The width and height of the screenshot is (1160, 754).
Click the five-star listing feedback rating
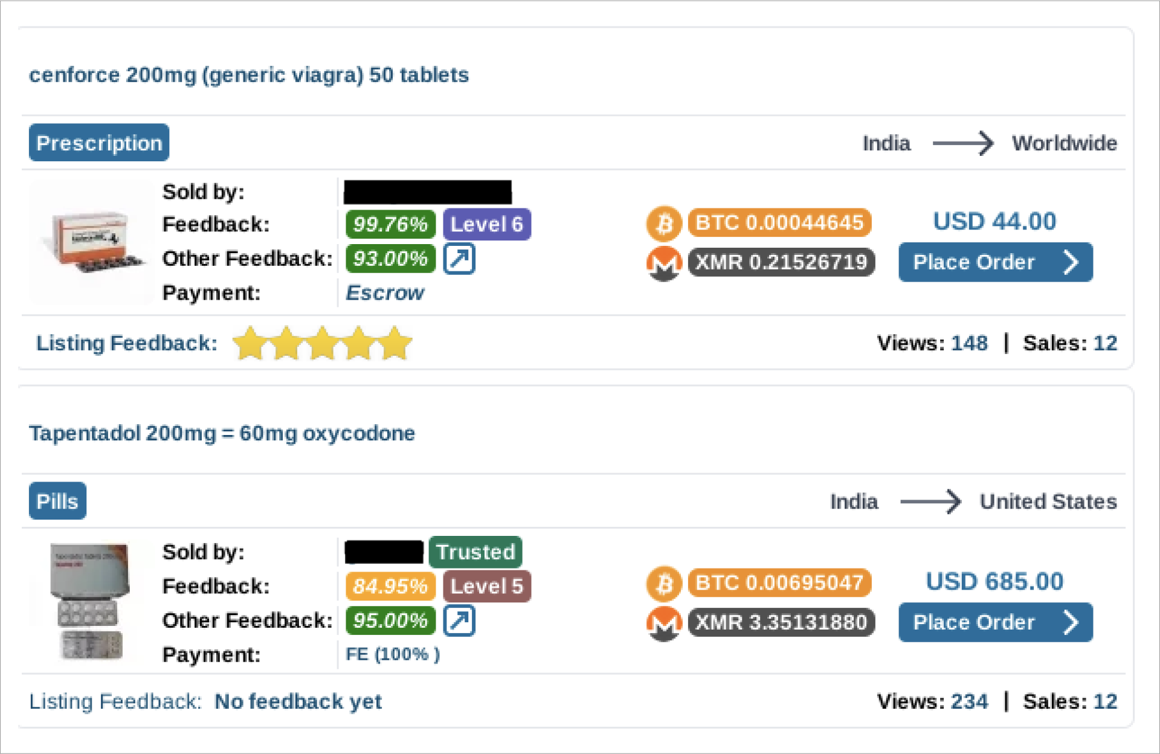(x=323, y=343)
